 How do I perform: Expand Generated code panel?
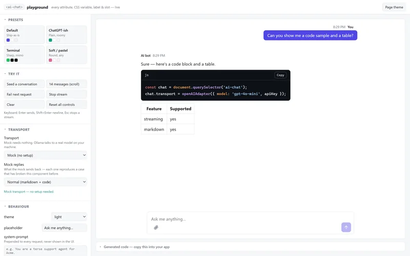250,247
